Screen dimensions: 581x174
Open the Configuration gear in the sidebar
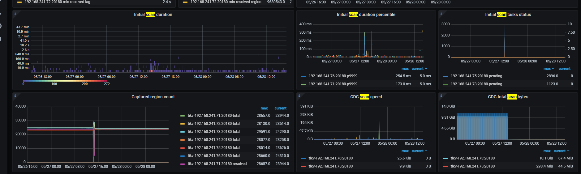[x=1, y=26]
